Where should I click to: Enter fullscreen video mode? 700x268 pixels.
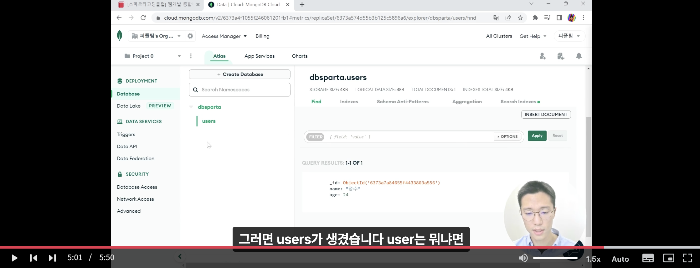(x=687, y=258)
